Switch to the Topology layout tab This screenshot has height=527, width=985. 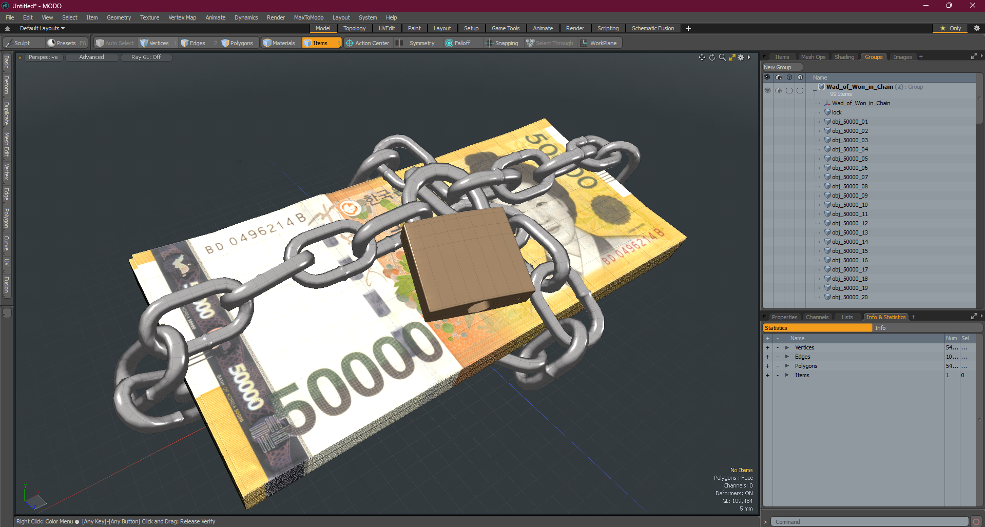354,28
